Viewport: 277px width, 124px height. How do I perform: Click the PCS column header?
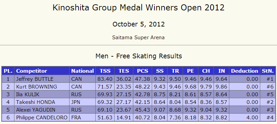143,71
